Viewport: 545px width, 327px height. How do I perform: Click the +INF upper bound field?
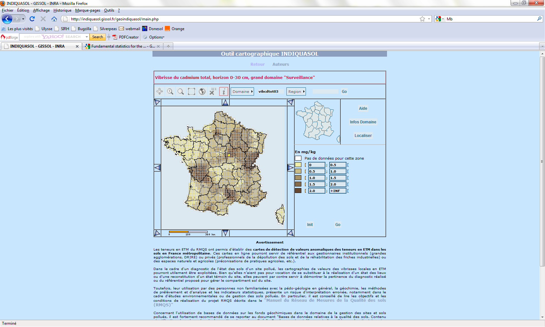338,191
